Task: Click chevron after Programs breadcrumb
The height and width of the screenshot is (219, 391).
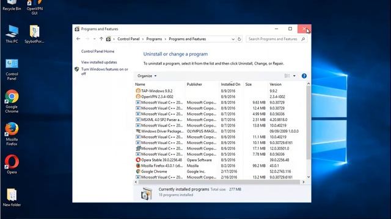Action: [166, 39]
